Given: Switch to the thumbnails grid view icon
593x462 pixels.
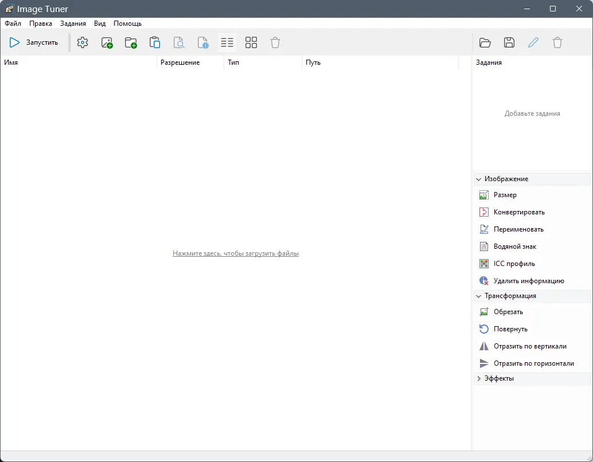Looking at the screenshot, I should [x=251, y=42].
